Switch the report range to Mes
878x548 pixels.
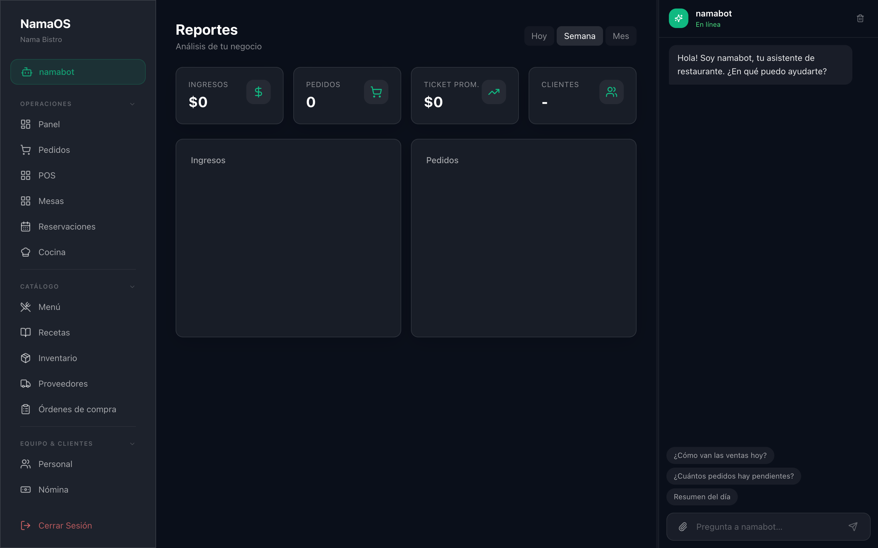[621, 36]
